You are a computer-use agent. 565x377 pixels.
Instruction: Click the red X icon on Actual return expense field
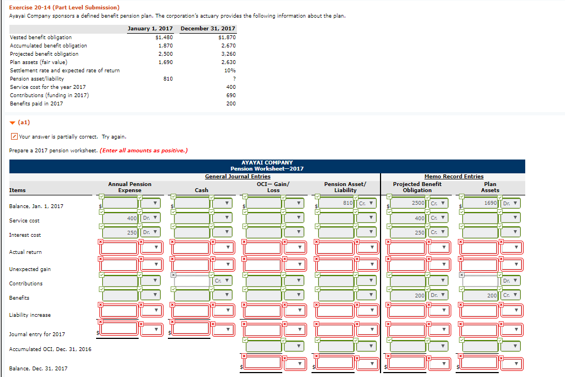pyautogui.click(x=102, y=241)
